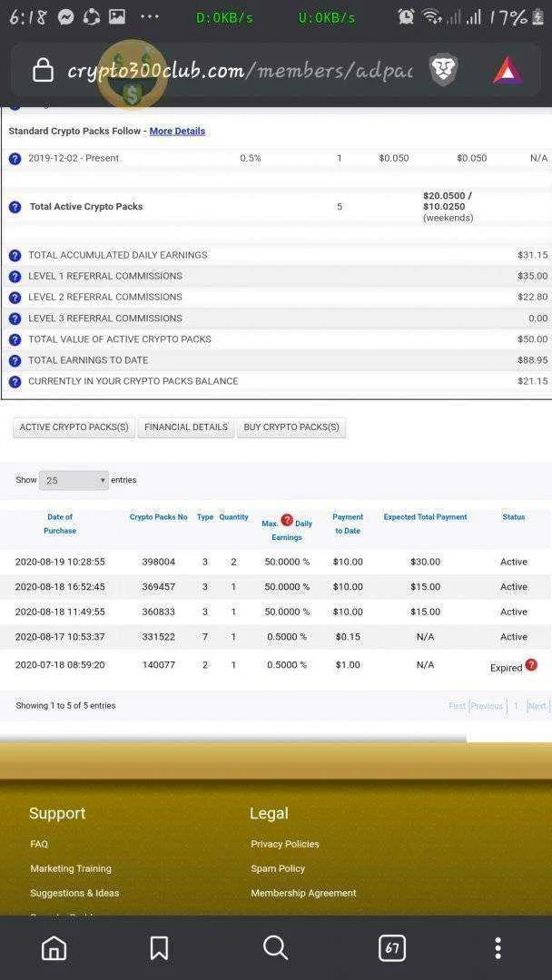Tap red help icon next to Expired status
This screenshot has width=552, height=980.
531,664
